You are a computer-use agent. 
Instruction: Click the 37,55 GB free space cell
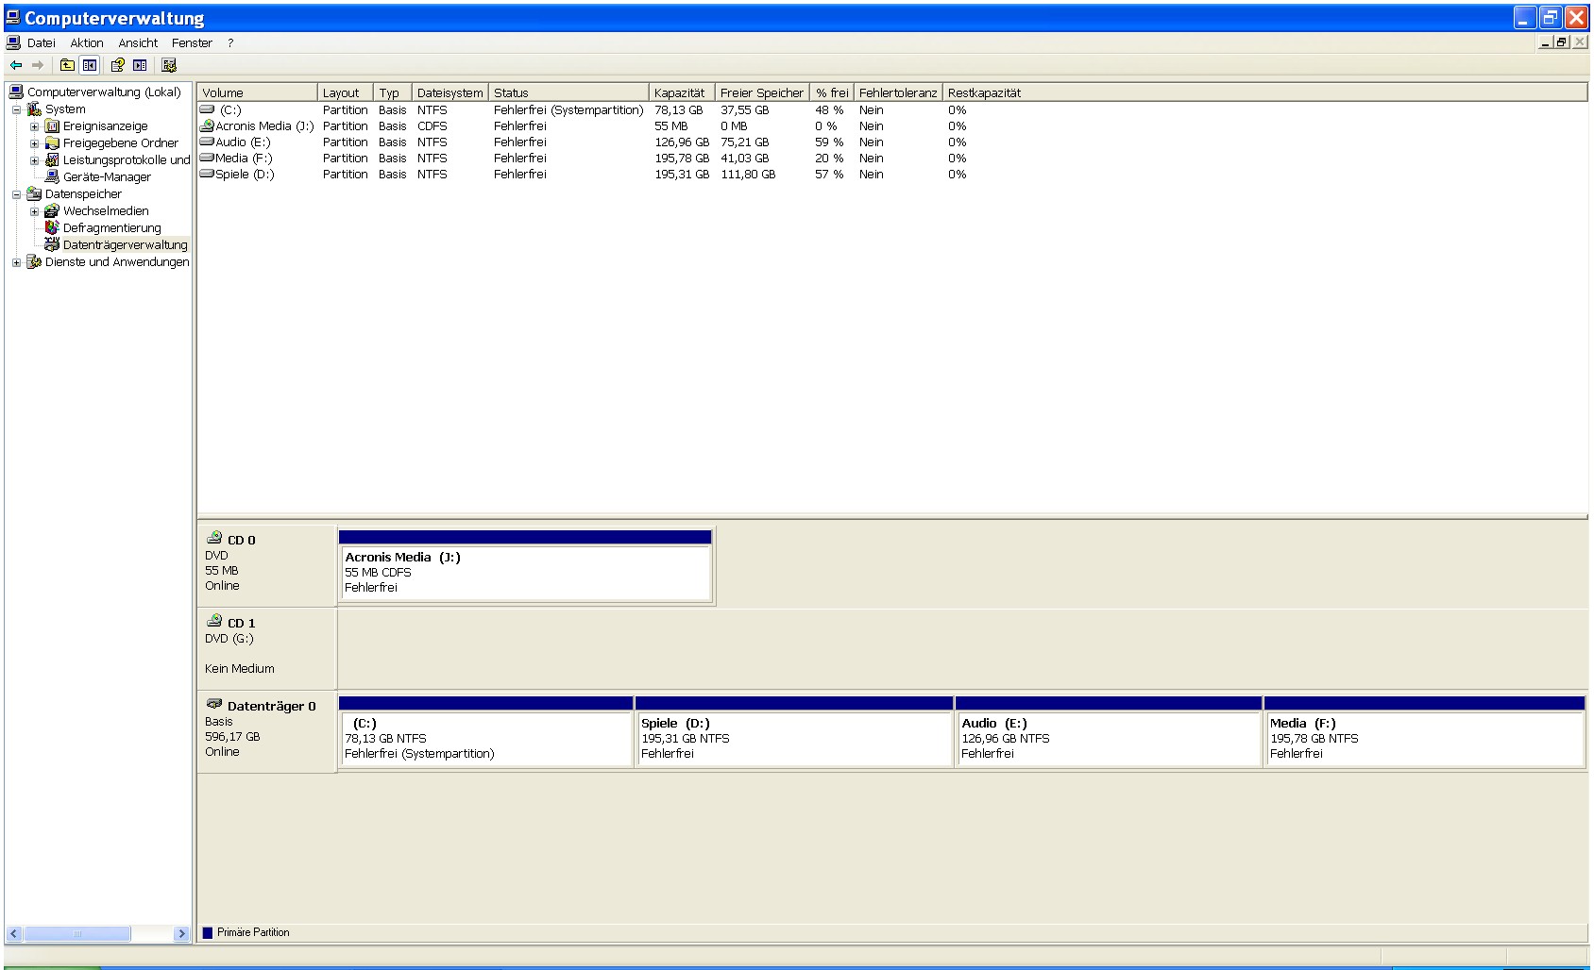click(745, 109)
